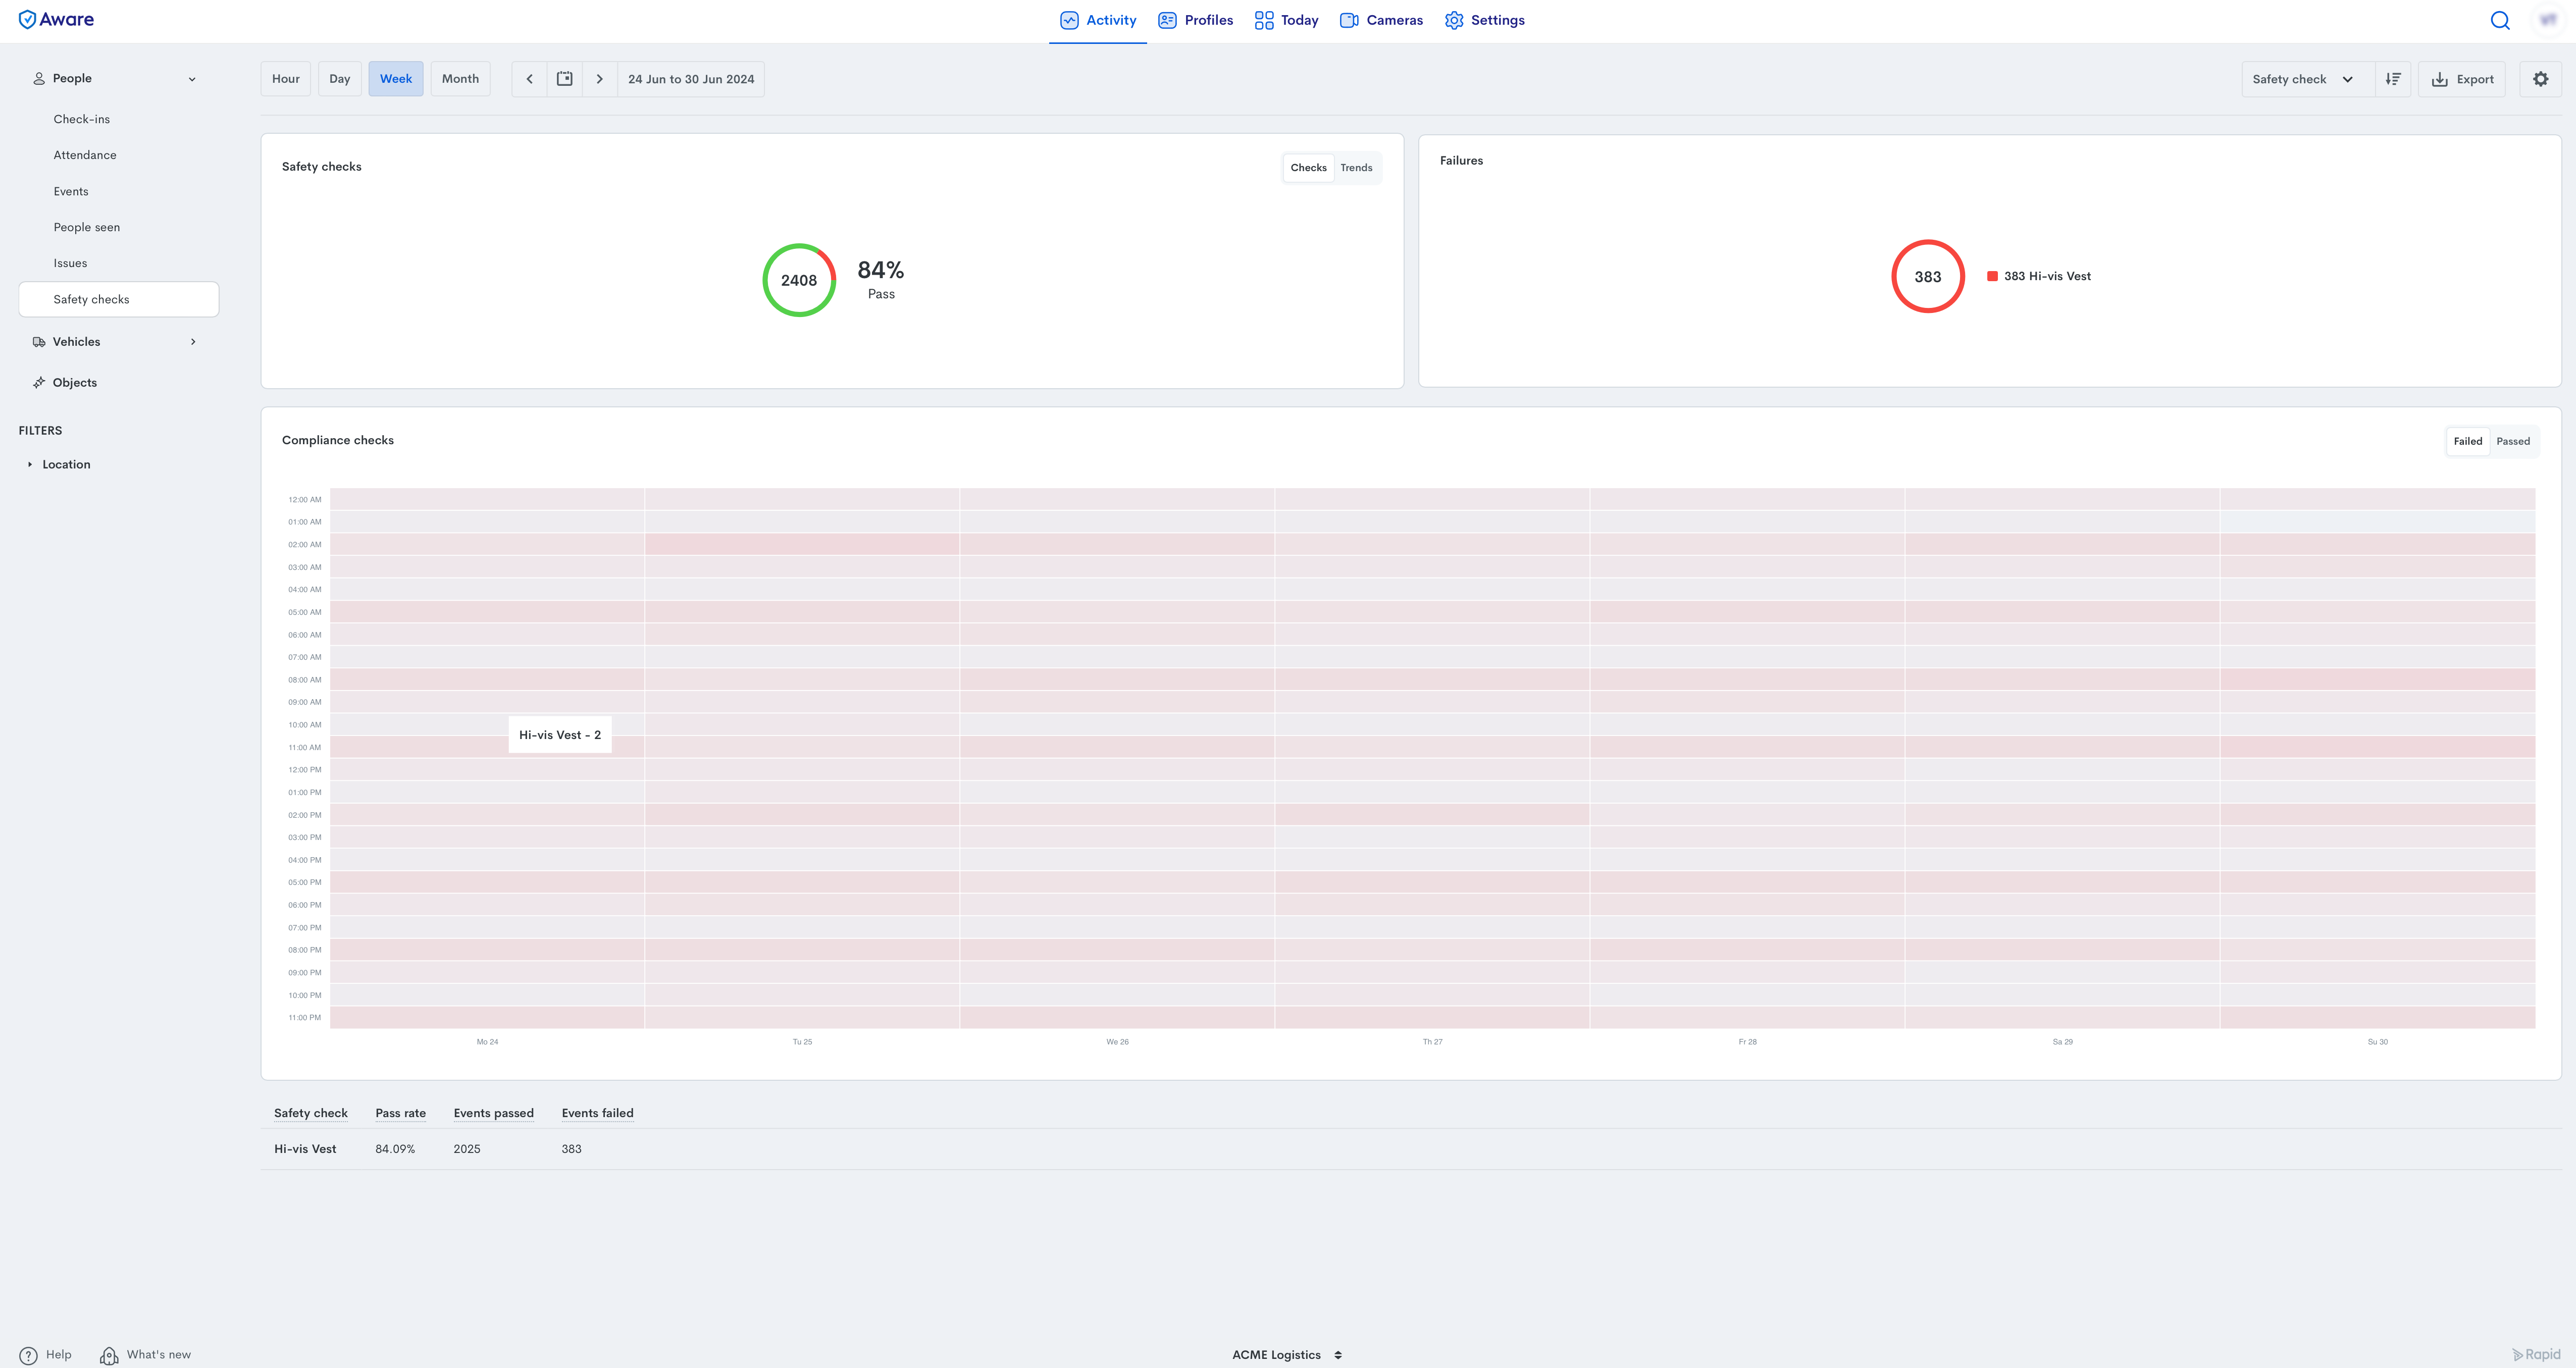The height and width of the screenshot is (1368, 2576).
Task: Open Today tab
Action: click(x=1286, y=20)
